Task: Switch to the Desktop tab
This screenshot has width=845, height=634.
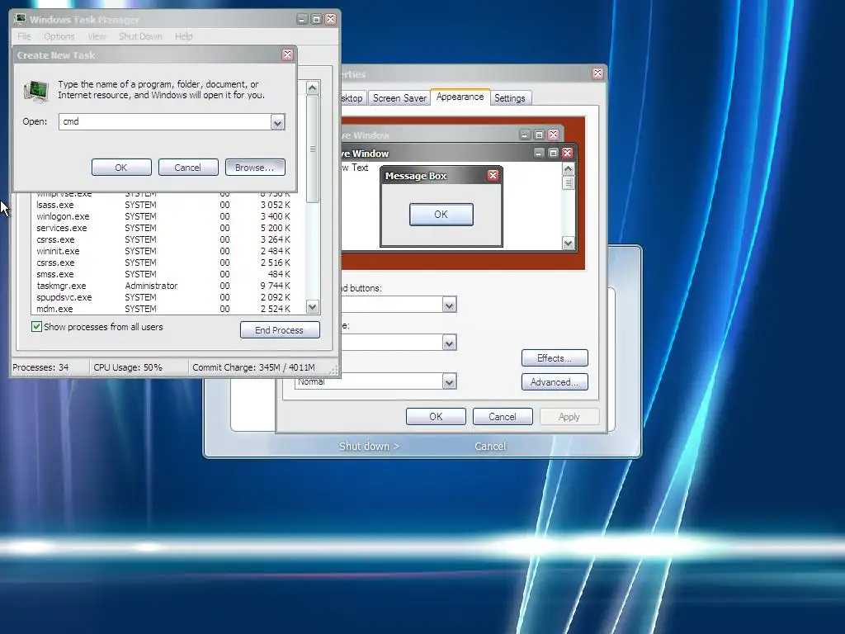Action: 353,98
